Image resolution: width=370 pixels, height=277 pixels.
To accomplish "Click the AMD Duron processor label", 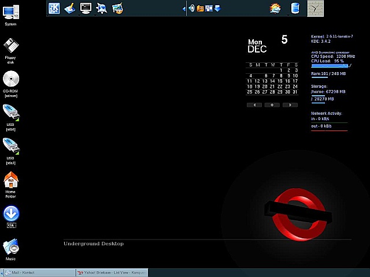I will tap(330, 53).
